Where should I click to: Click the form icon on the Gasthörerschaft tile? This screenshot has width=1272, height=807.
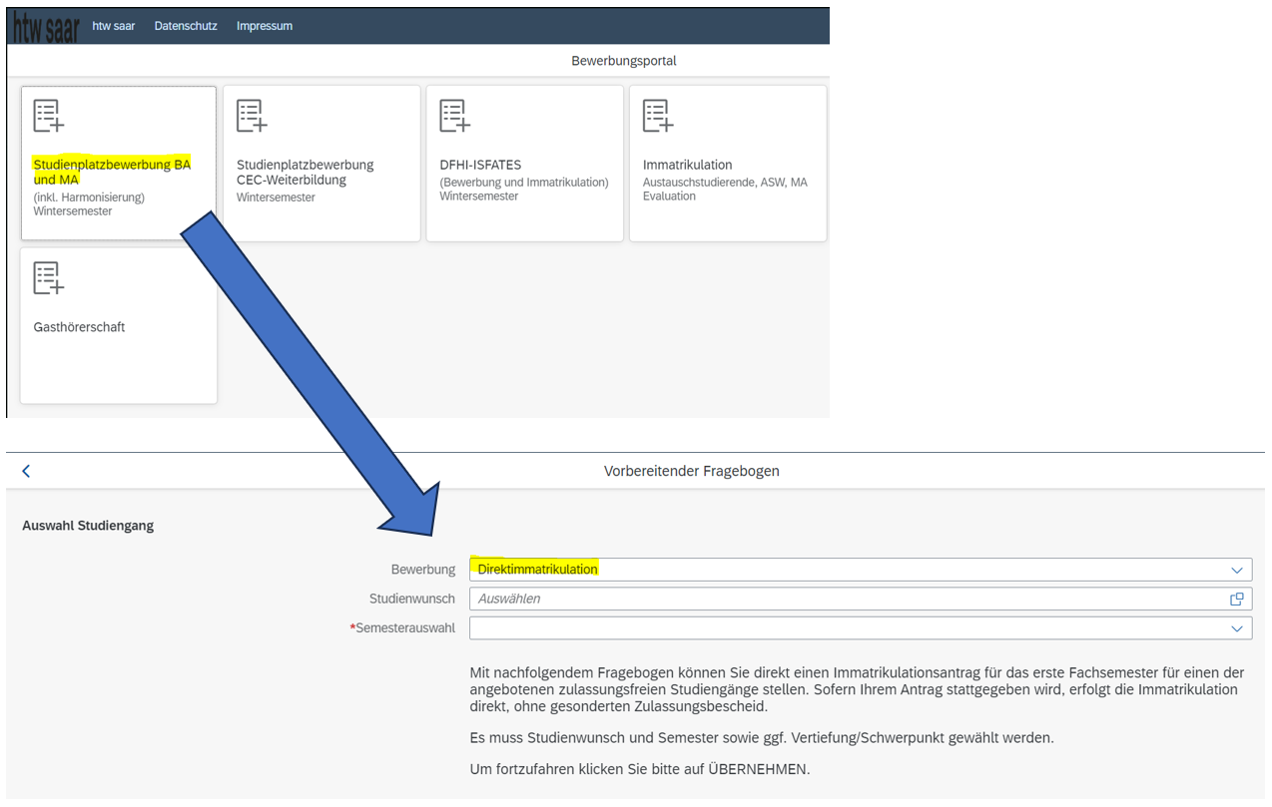coord(48,278)
